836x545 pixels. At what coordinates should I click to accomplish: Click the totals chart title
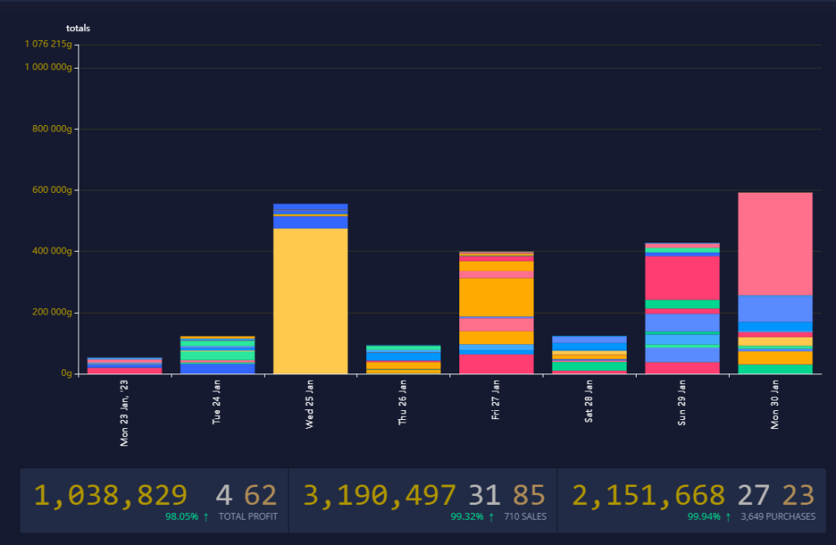(x=78, y=29)
